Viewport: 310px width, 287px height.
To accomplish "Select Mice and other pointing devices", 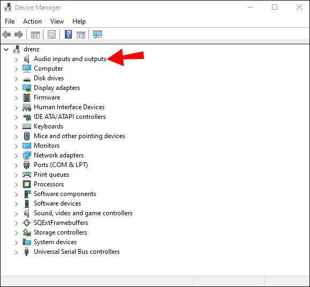I will pyautogui.click(x=79, y=136).
